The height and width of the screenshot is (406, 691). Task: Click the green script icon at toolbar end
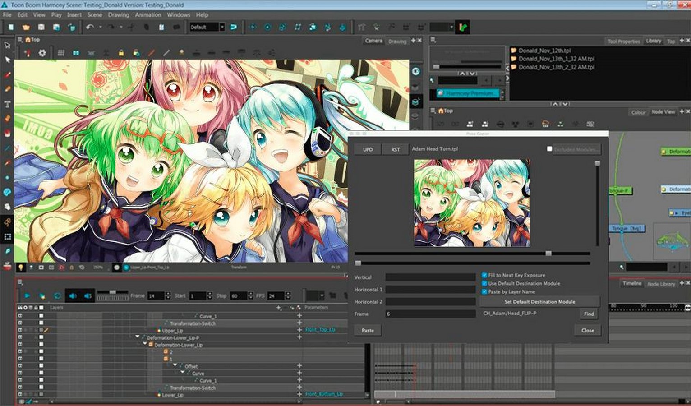point(463,27)
